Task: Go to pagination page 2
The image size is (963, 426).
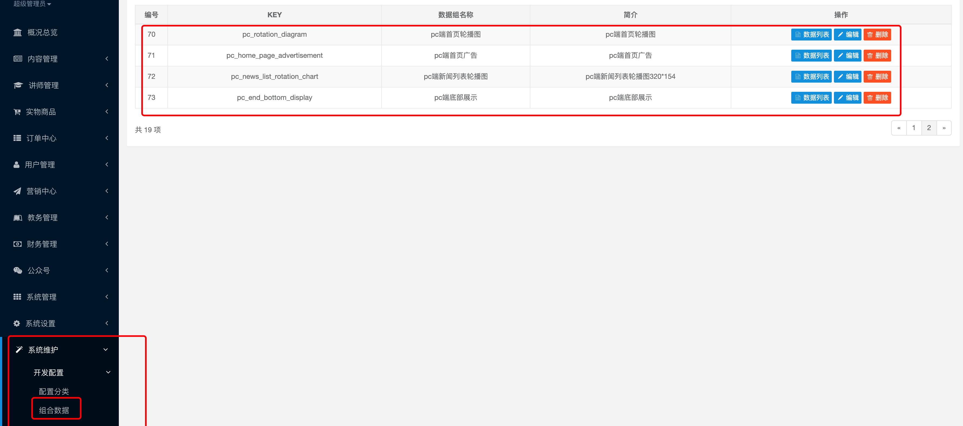Action: [929, 128]
